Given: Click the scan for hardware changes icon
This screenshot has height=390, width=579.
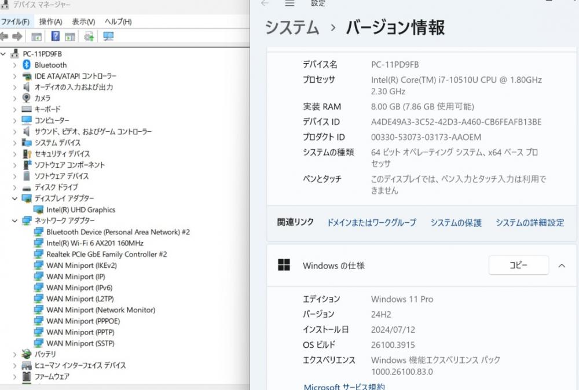Looking at the screenshot, I should pos(89,36).
